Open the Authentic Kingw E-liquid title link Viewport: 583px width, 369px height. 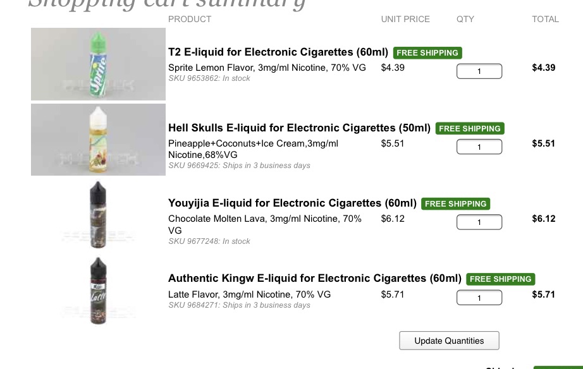315,278
